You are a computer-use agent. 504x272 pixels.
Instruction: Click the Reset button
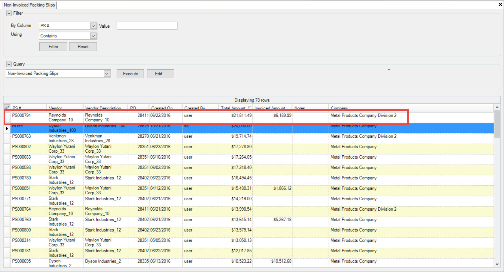pos(83,46)
